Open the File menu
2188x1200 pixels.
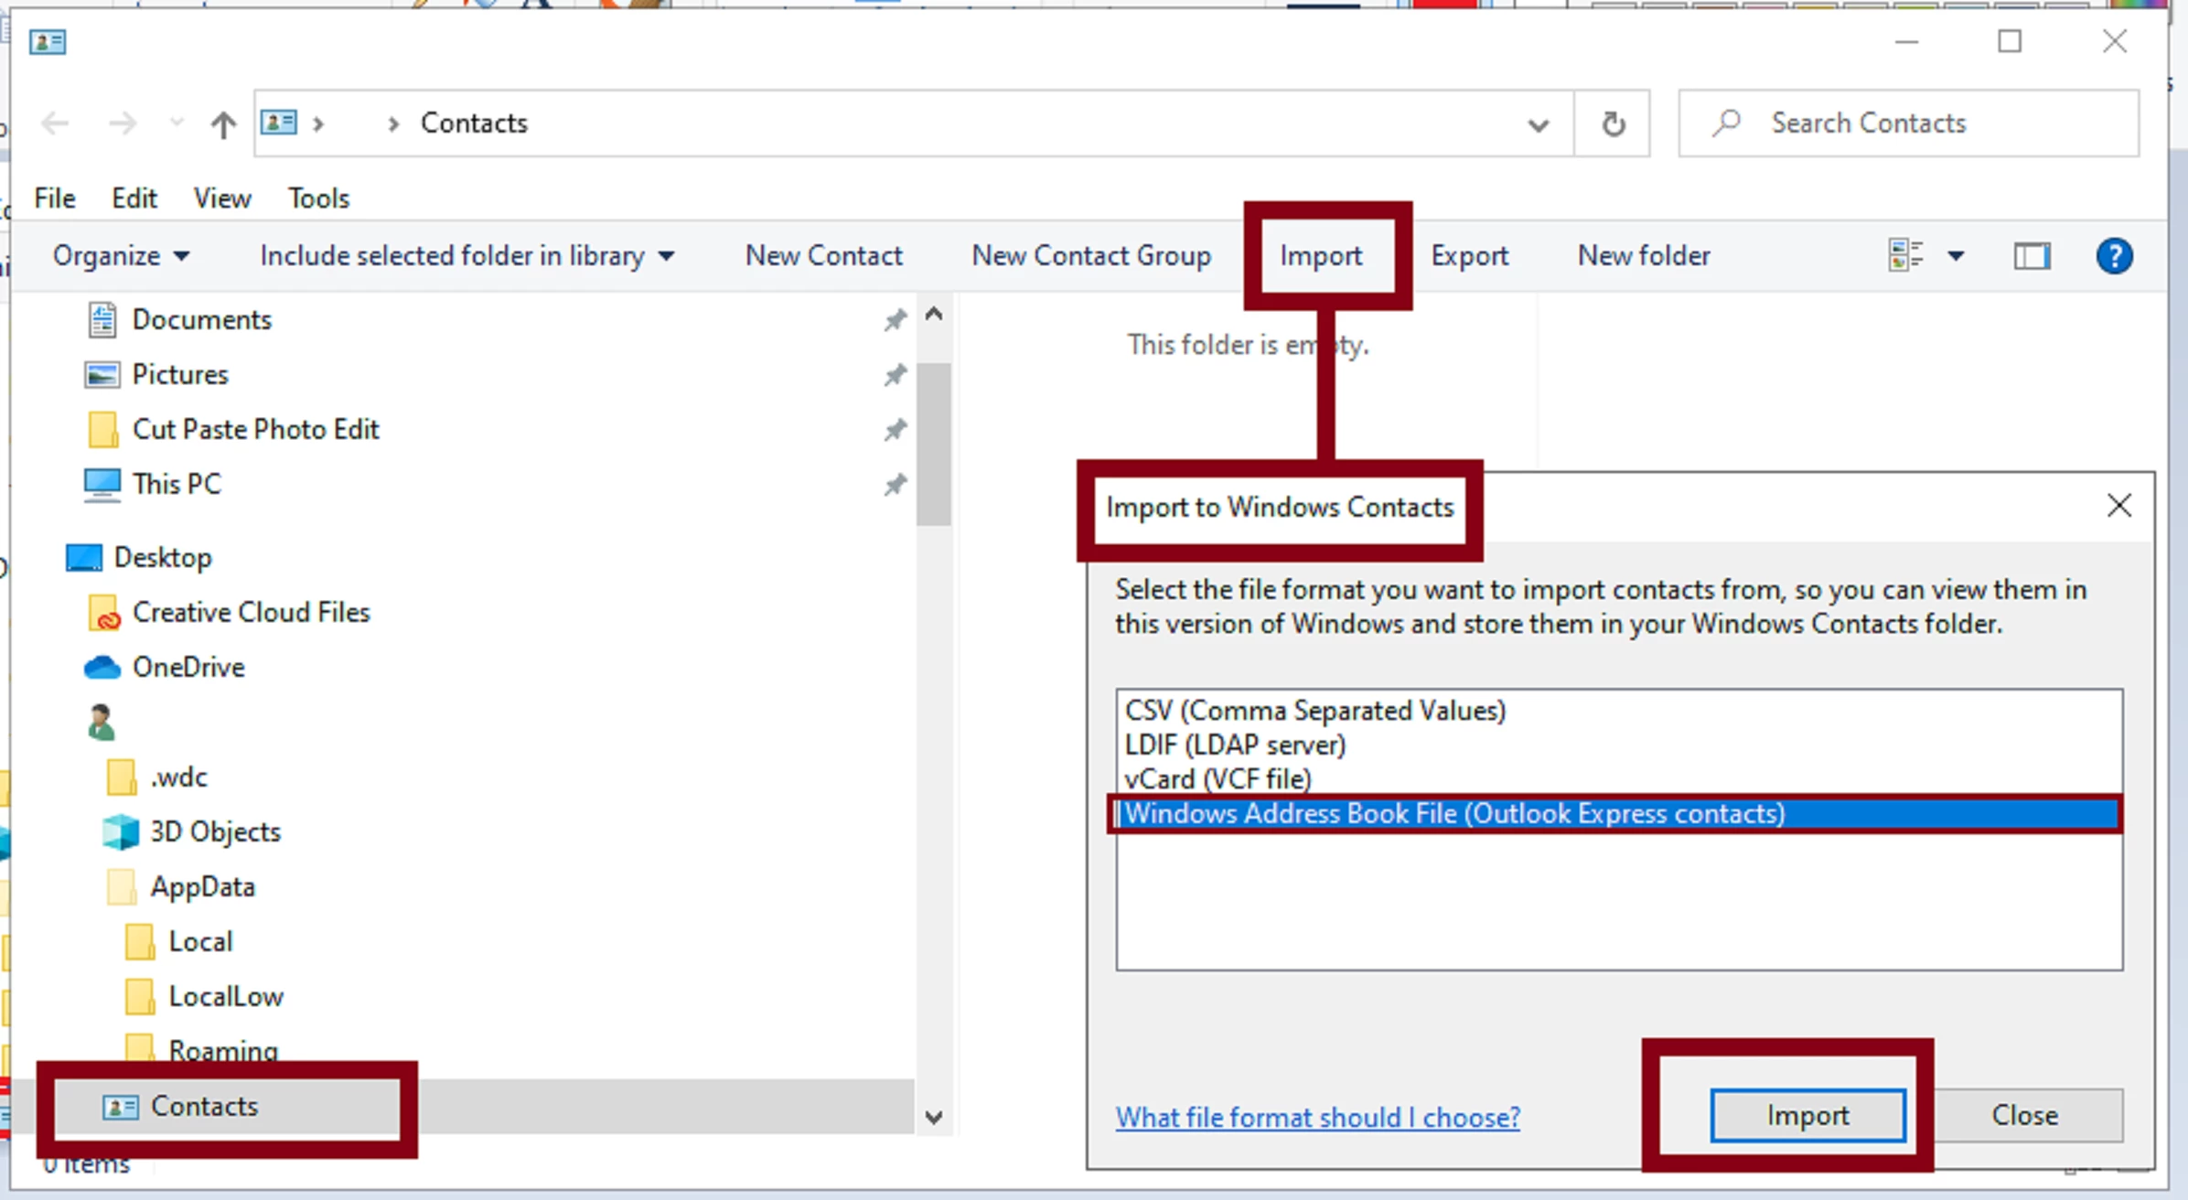point(54,198)
